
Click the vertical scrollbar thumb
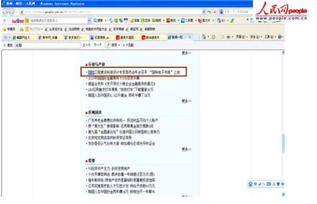283,144
